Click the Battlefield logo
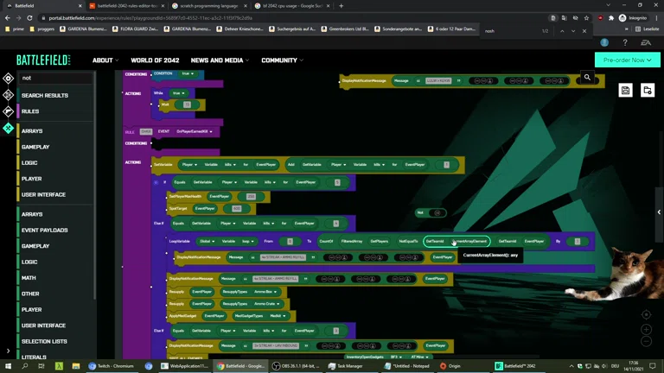 point(43,60)
